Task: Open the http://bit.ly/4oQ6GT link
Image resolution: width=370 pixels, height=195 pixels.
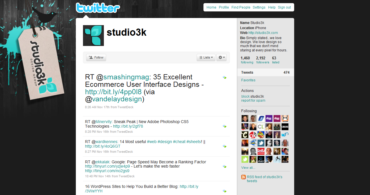Action: click(x=103, y=146)
